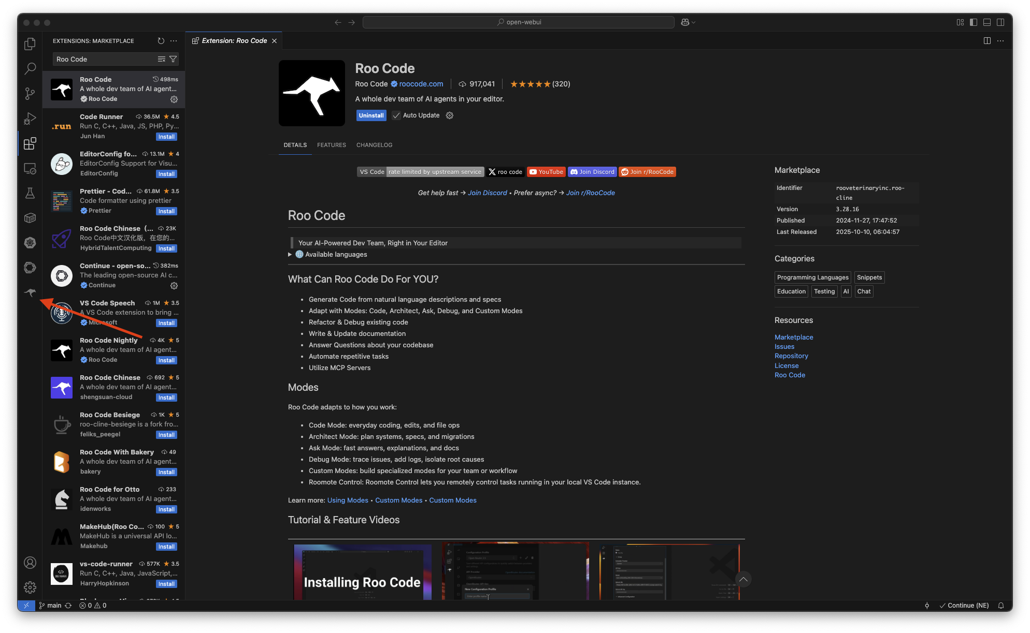Open remote window indicator in status bar

coord(26,605)
